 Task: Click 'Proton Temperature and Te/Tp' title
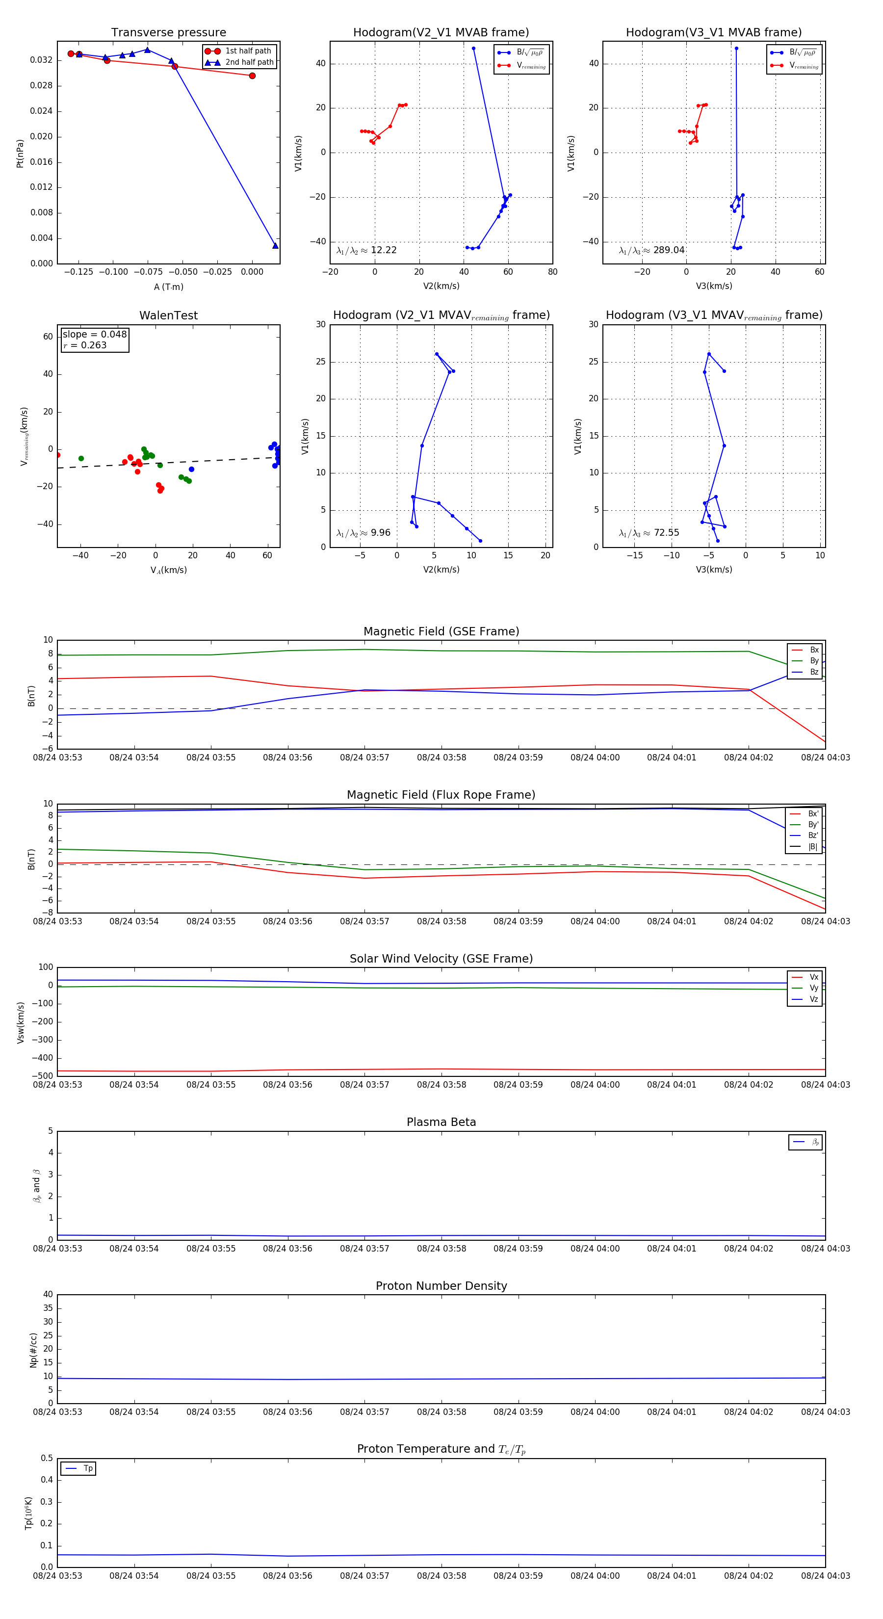tap(441, 1449)
